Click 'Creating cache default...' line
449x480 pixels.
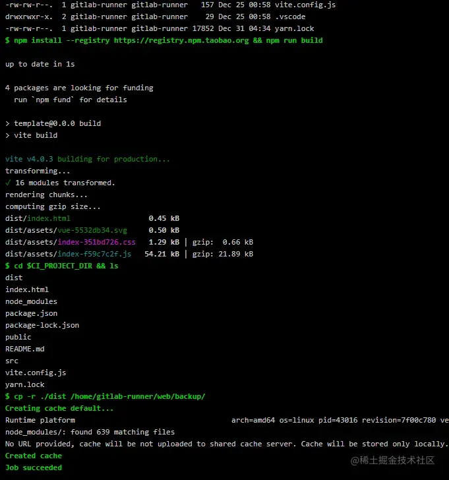click(59, 408)
